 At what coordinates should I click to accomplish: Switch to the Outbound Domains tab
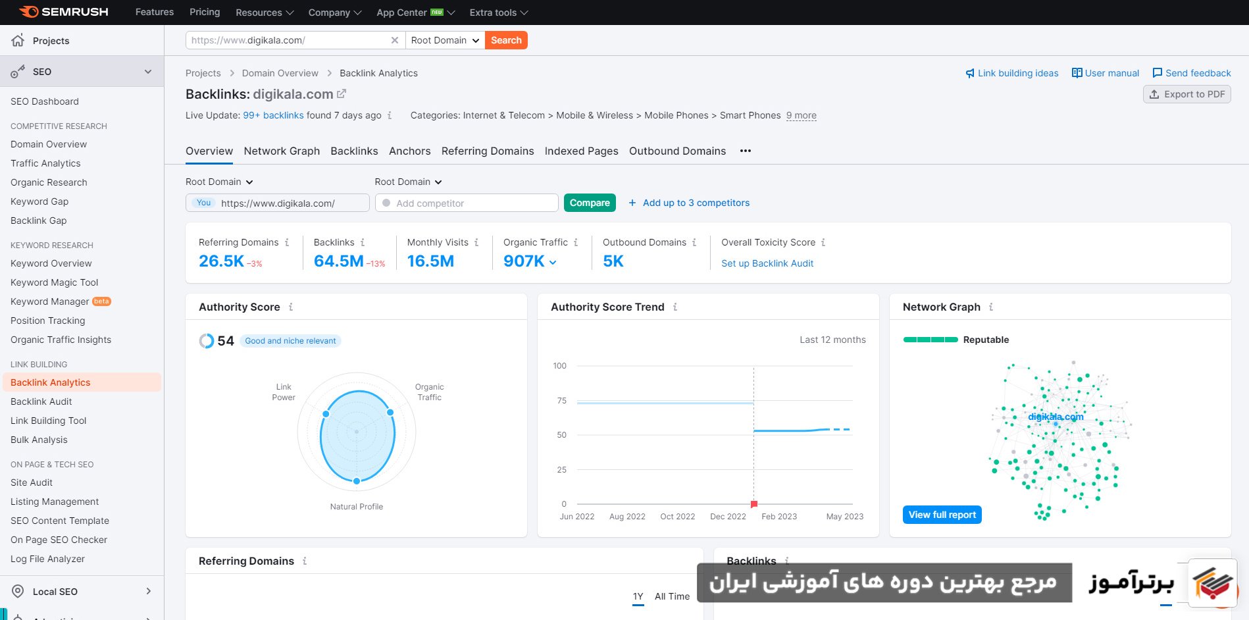pos(677,151)
